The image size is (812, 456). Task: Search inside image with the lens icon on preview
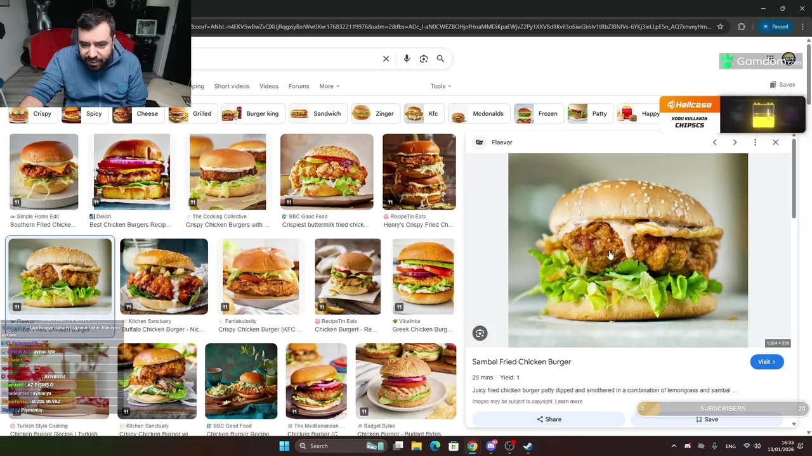(480, 333)
